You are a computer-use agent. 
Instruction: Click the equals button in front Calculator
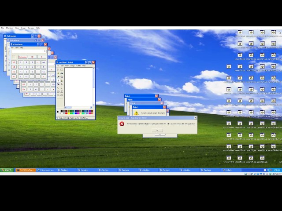click(44, 76)
